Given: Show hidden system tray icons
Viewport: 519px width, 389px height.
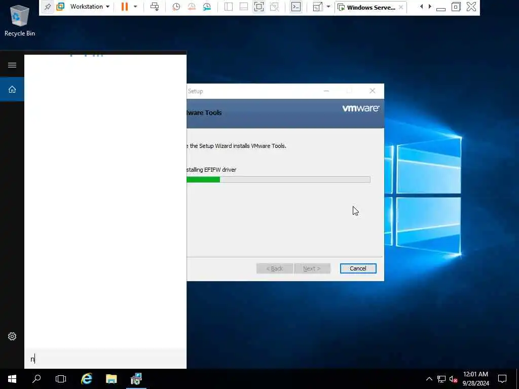Looking at the screenshot, I should pyautogui.click(x=429, y=379).
